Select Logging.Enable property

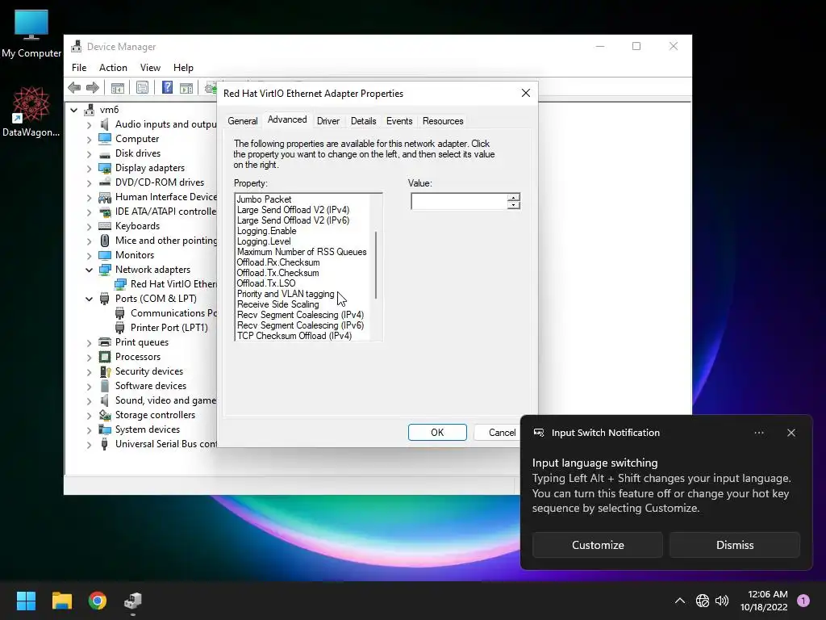click(266, 231)
